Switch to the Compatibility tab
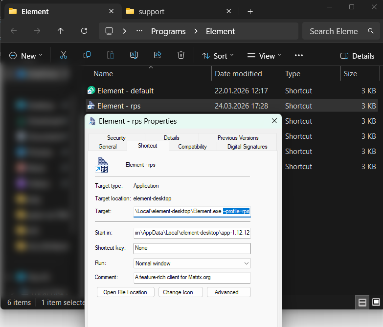Screen dimensions: 383x327 coord(192,147)
